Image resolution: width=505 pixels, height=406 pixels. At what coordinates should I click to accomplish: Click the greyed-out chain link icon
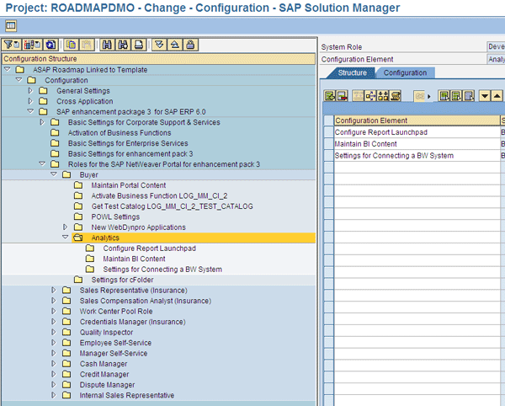(419, 96)
